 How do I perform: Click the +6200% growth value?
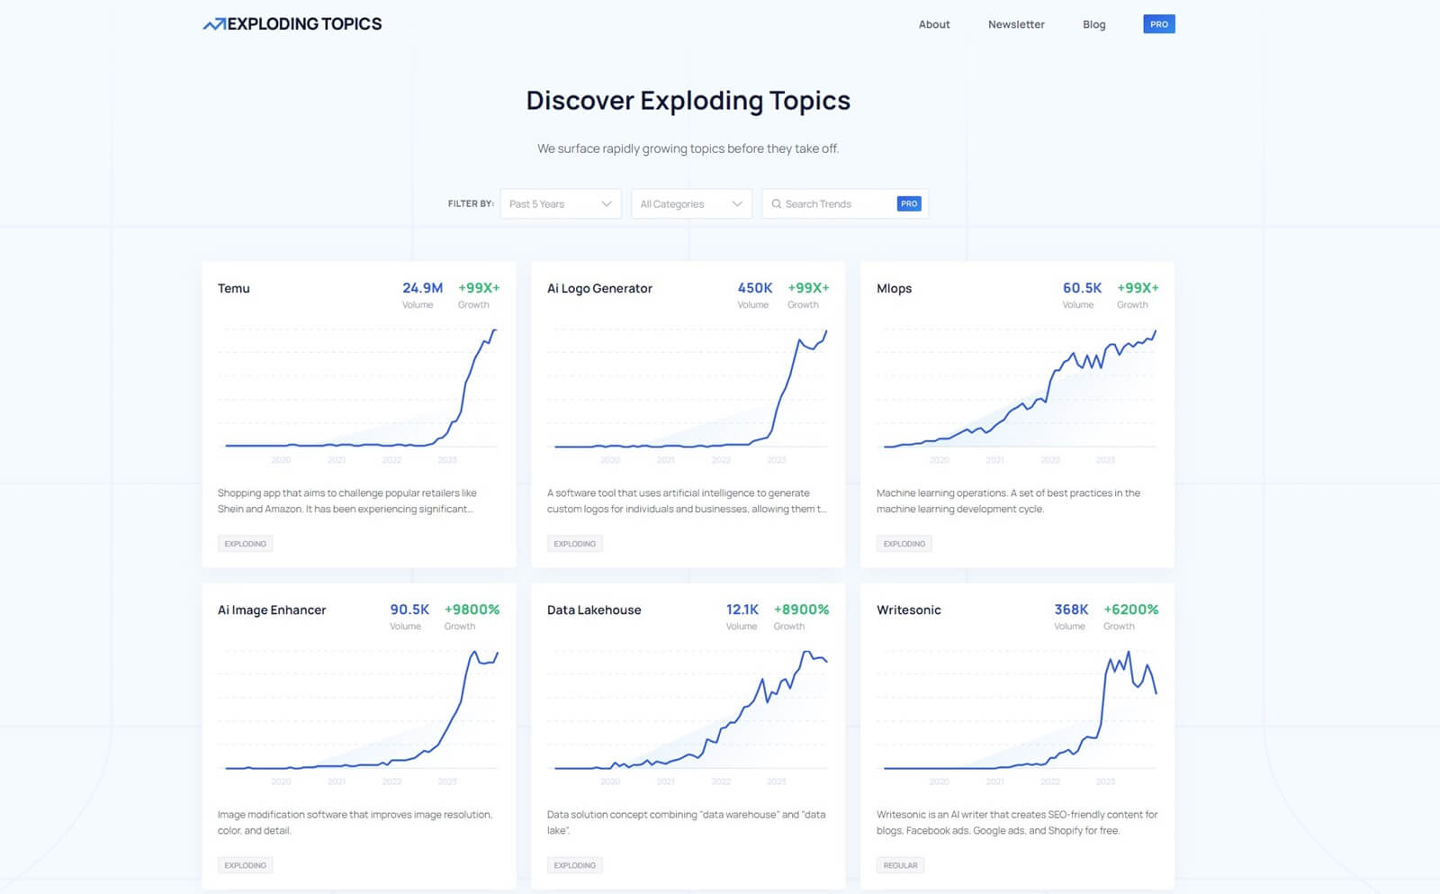coord(1131,610)
